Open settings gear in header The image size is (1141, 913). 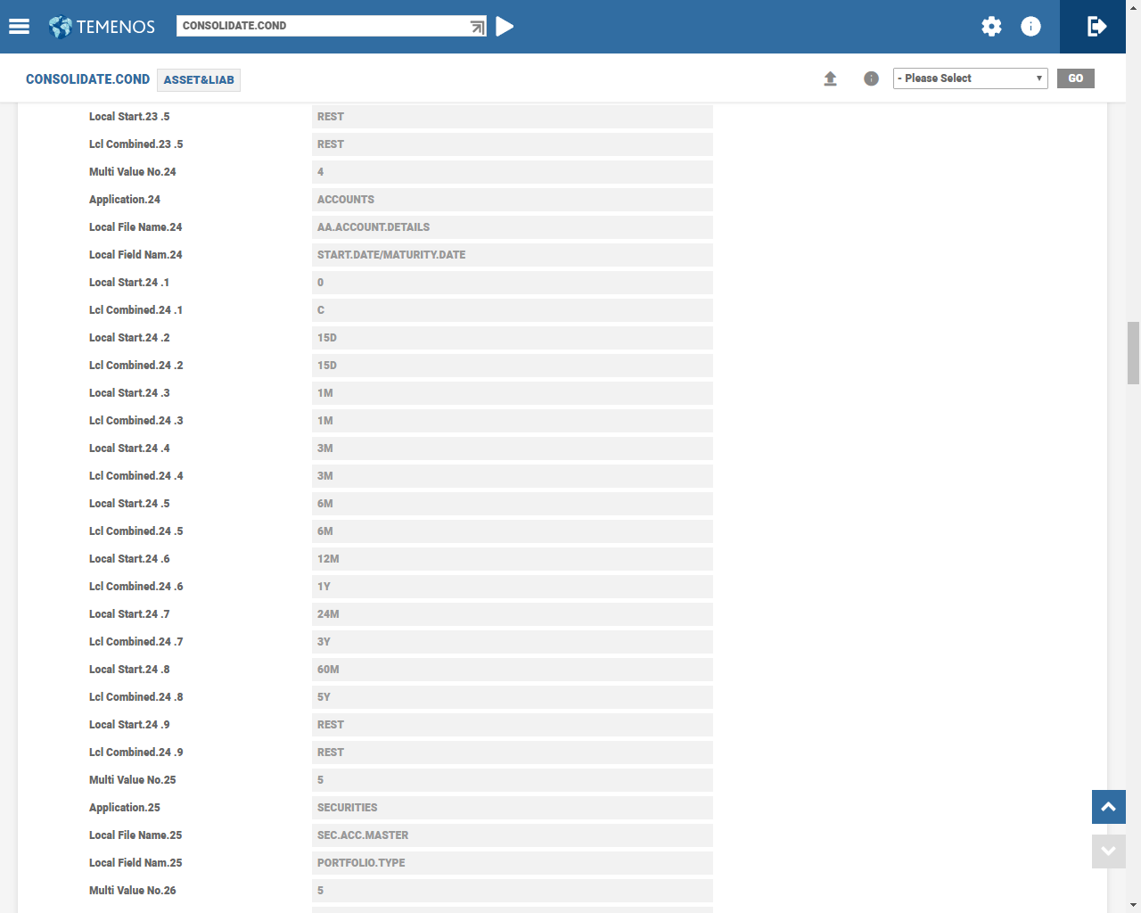(991, 27)
